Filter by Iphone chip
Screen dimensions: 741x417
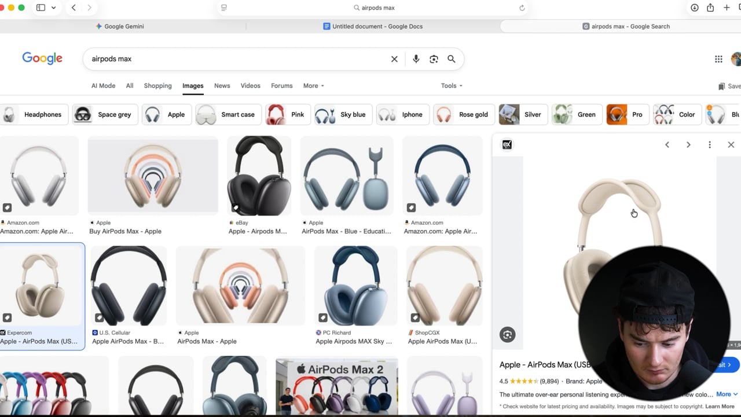pyautogui.click(x=403, y=115)
